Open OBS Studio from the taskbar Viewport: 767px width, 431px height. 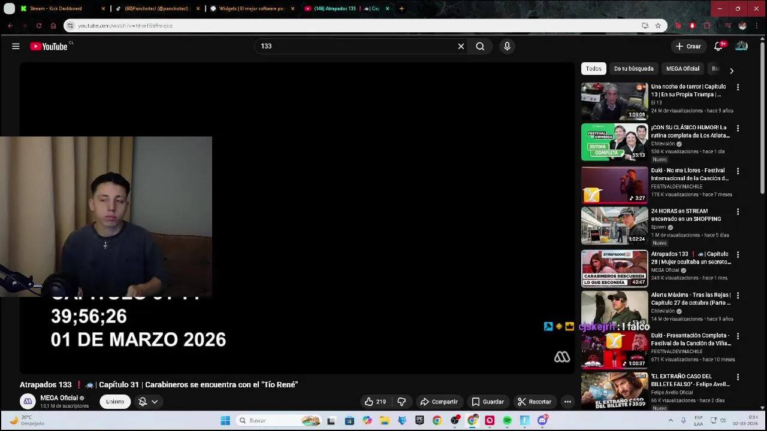tap(455, 421)
